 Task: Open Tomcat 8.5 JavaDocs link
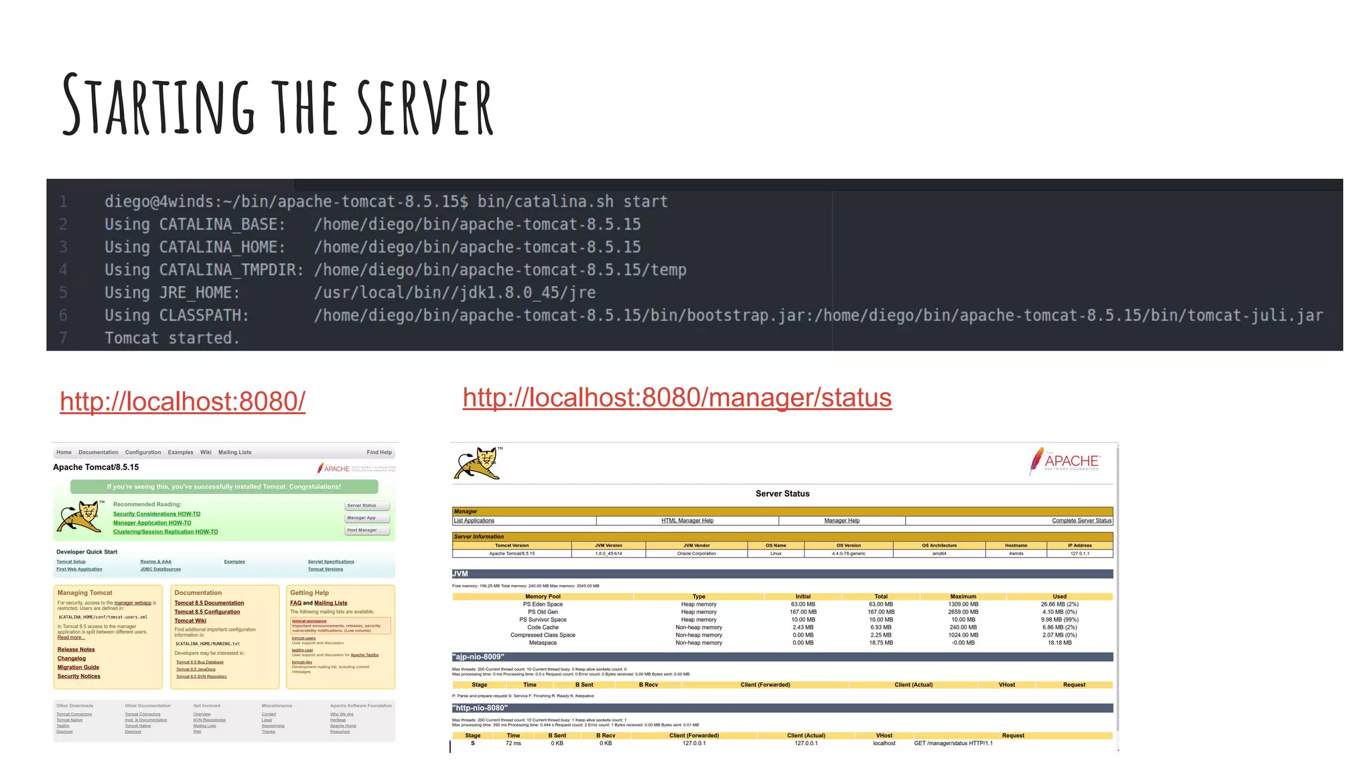coord(196,669)
